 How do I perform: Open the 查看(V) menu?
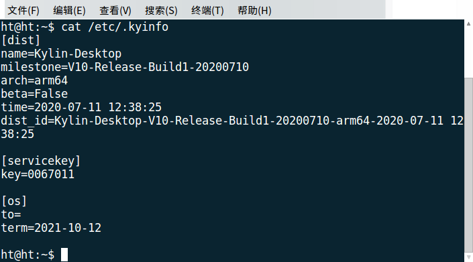coord(115,11)
